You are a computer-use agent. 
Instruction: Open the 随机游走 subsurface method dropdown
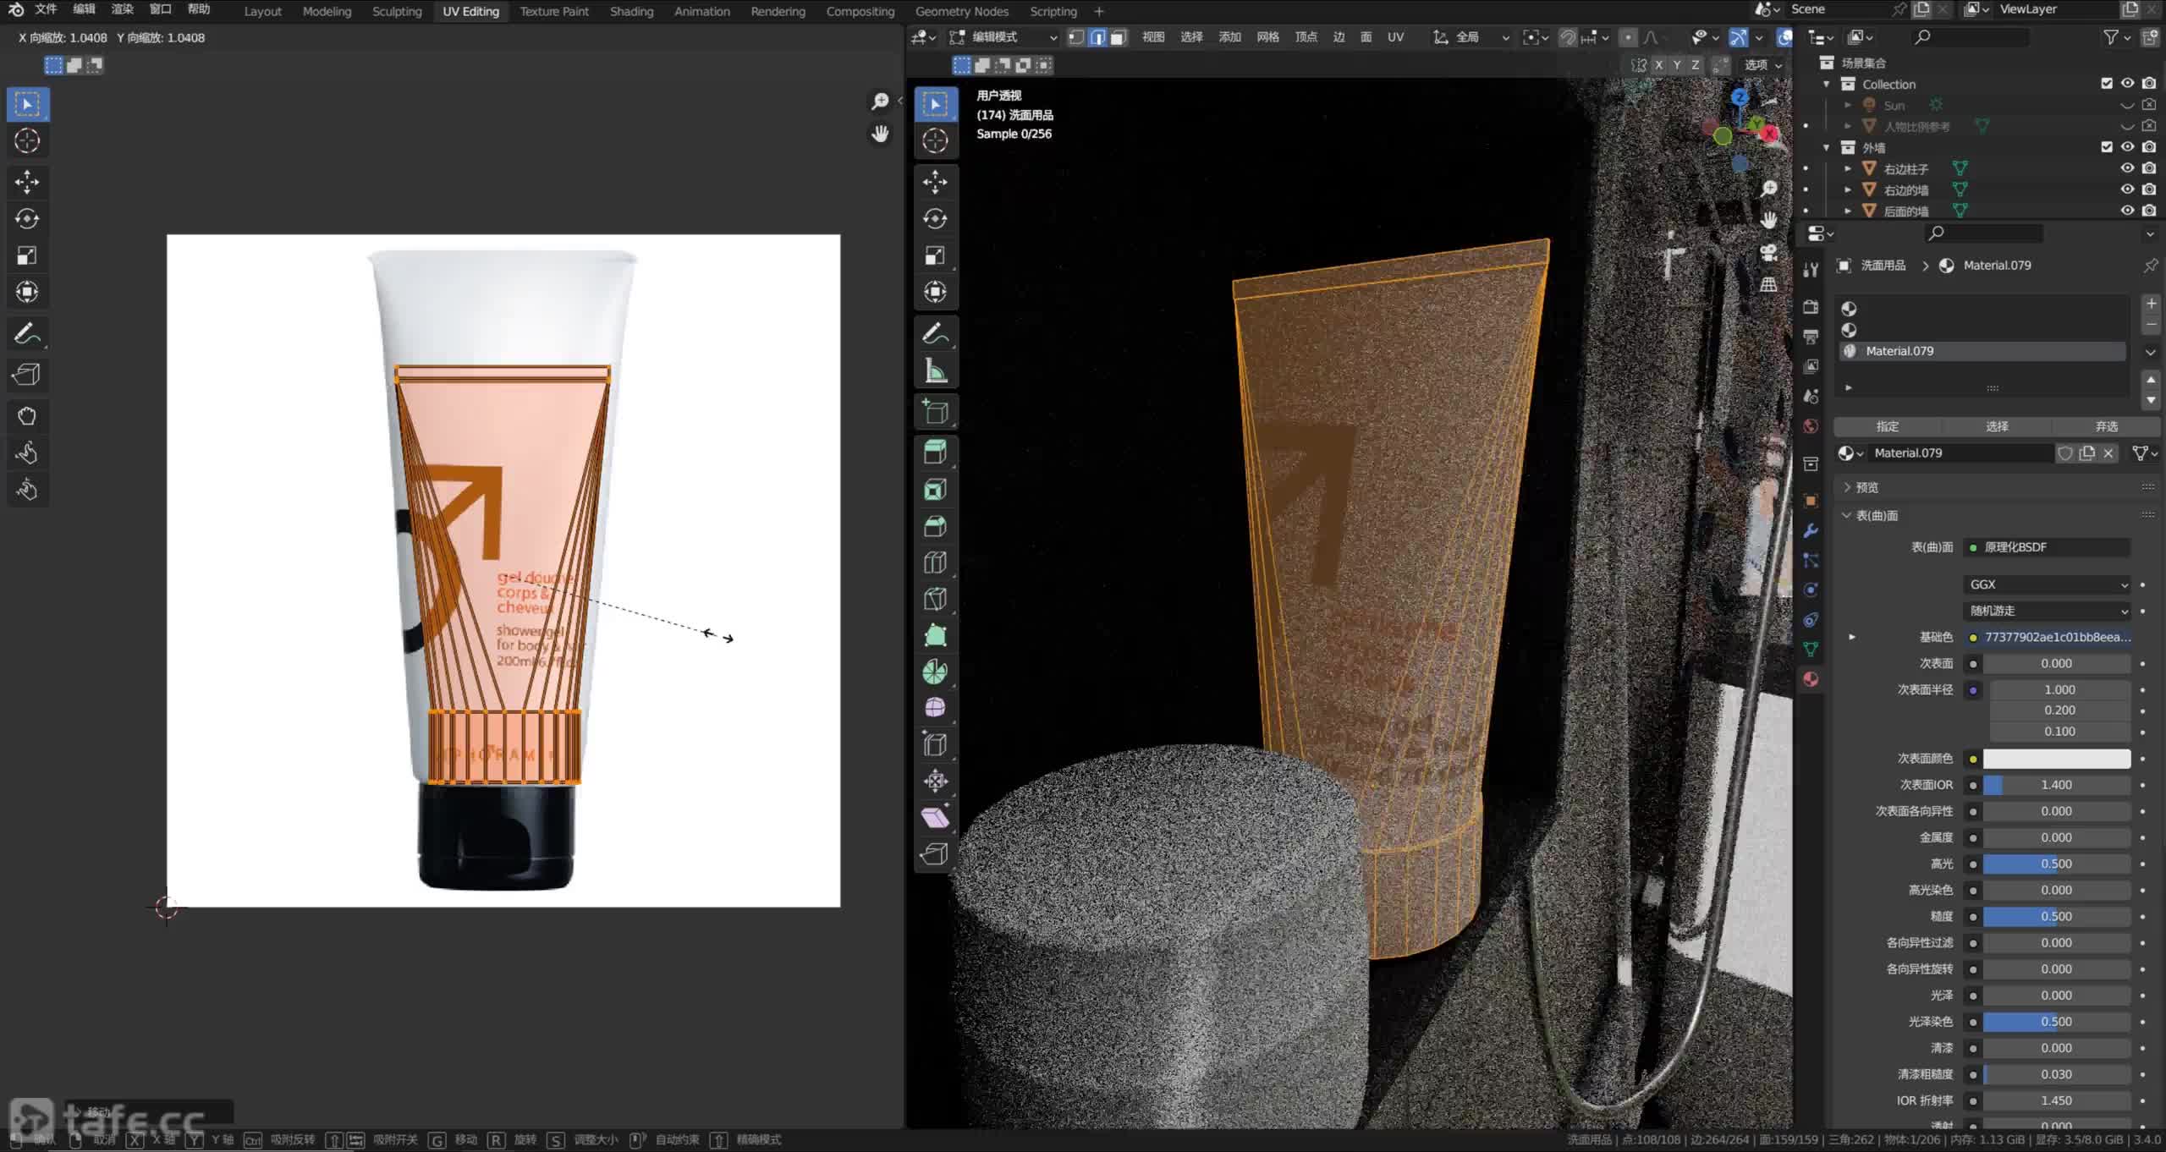coord(2046,611)
